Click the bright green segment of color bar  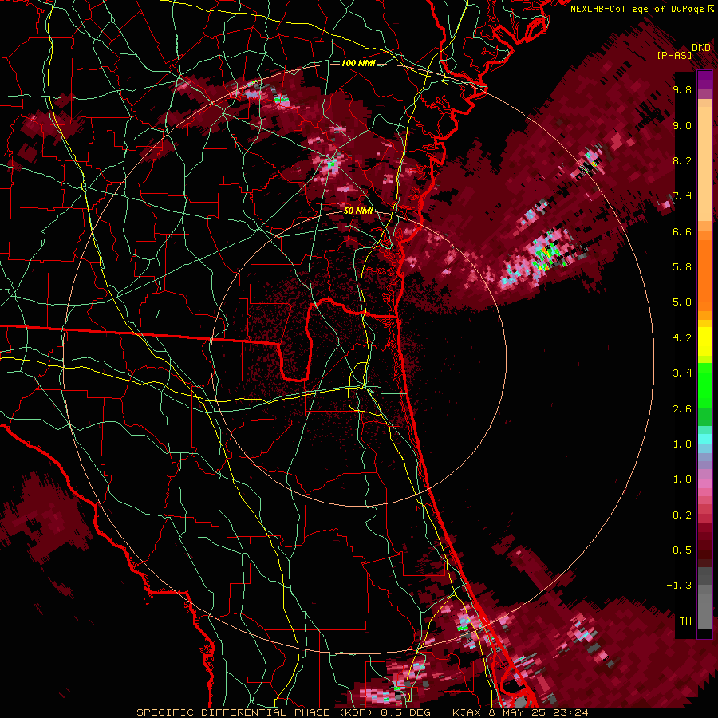point(704,385)
